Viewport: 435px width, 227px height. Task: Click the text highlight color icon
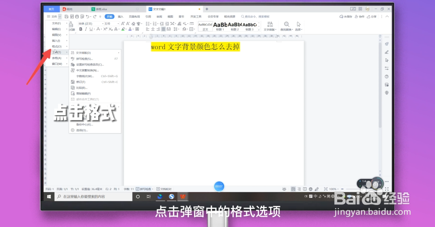tap(123, 29)
